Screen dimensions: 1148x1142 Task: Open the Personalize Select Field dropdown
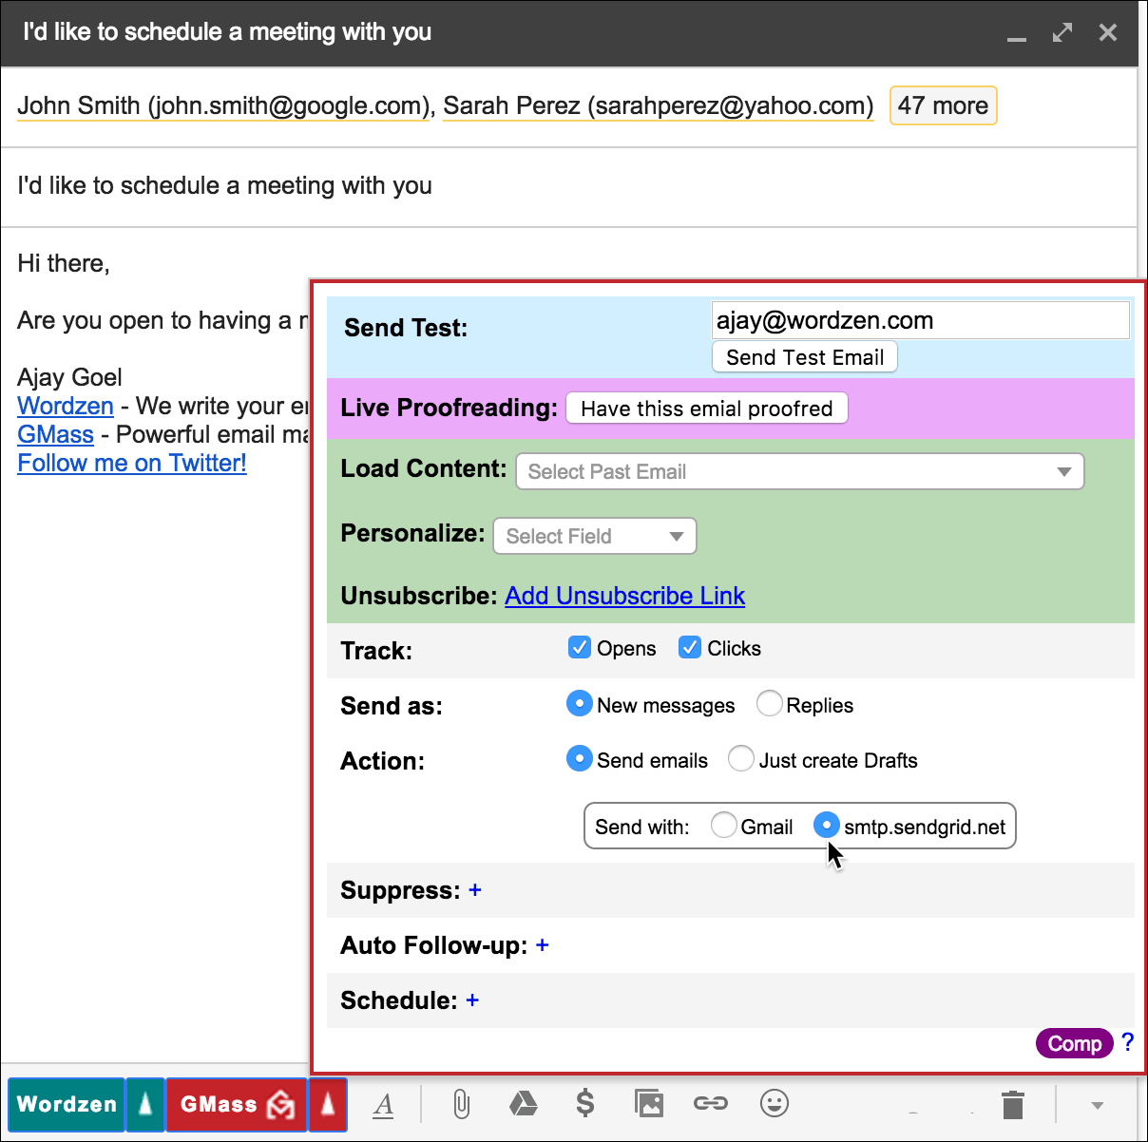(x=594, y=536)
